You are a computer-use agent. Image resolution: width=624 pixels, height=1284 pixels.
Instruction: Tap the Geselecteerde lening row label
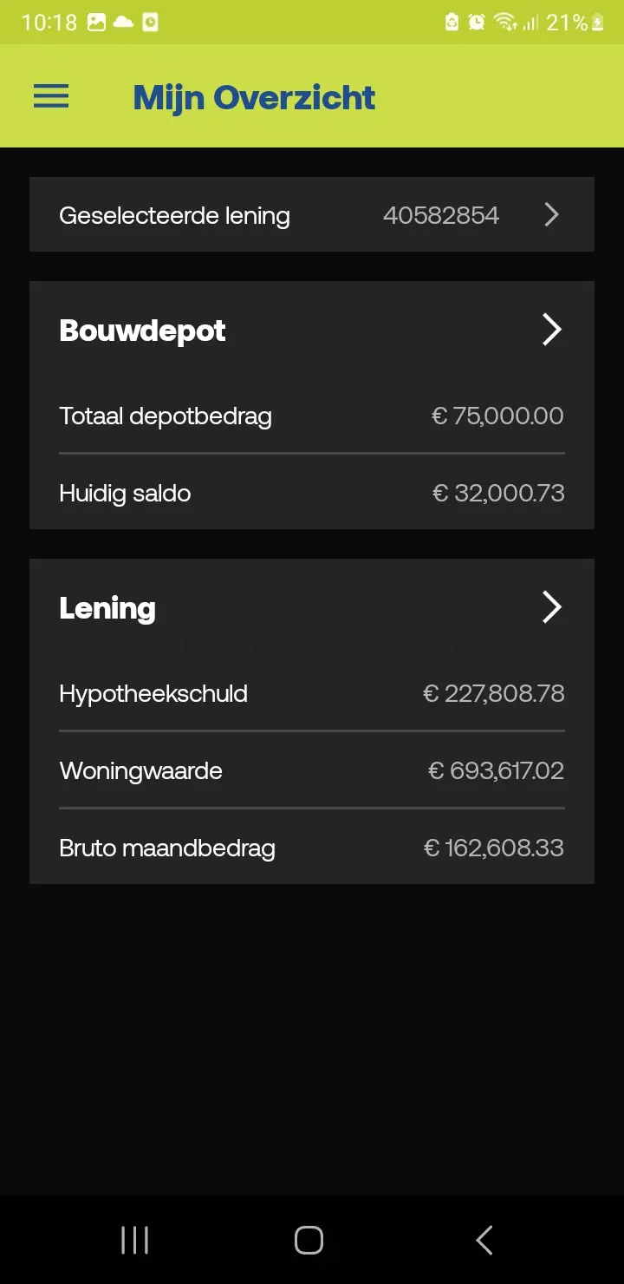click(x=174, y=215)
